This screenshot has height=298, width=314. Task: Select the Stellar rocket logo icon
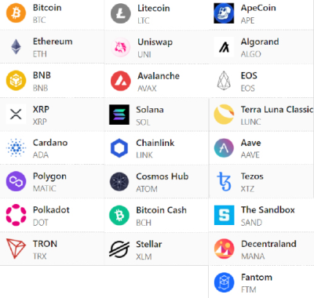point(119,249)
